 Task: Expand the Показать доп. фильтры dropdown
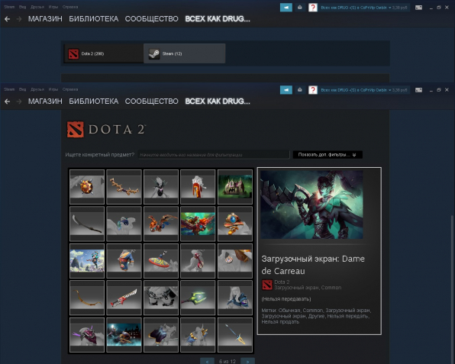[x=328, y=155]
